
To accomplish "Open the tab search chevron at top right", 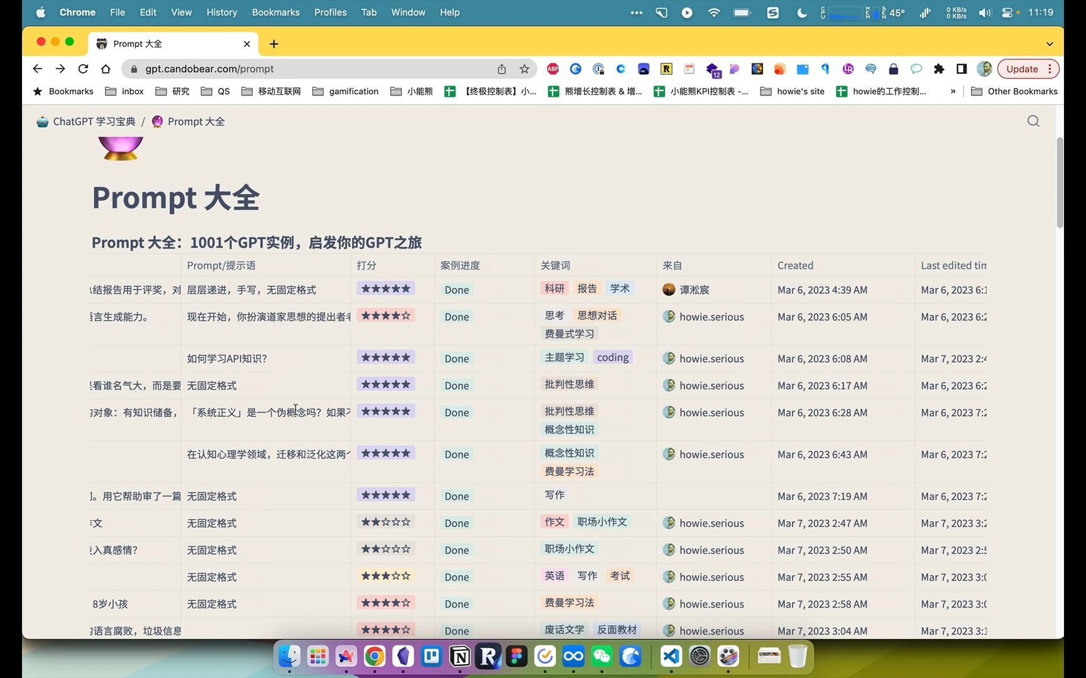I will point(1050,44).
